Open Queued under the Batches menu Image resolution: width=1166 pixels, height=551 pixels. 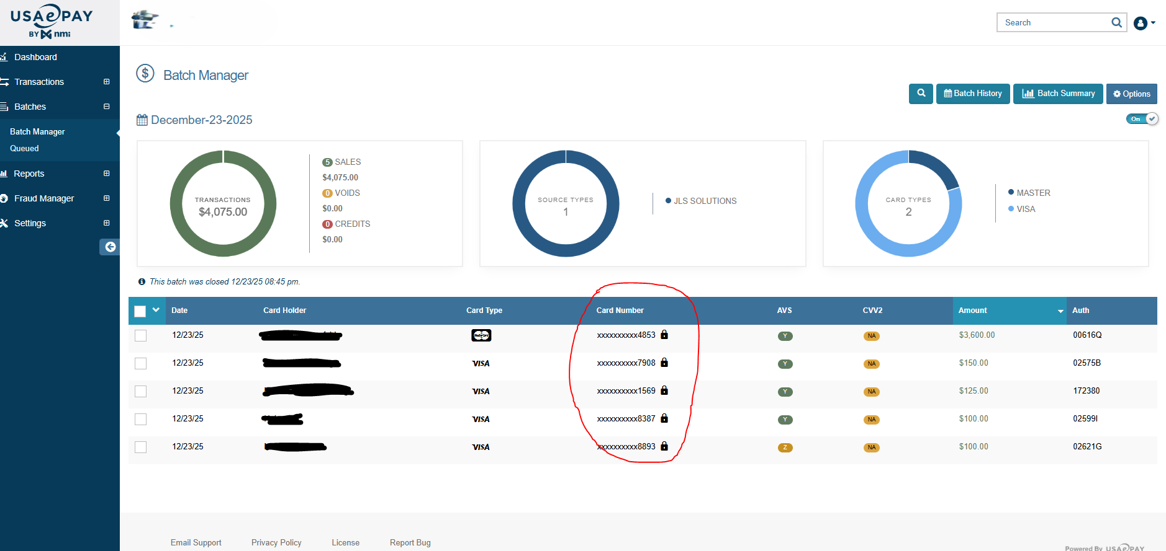24,149
